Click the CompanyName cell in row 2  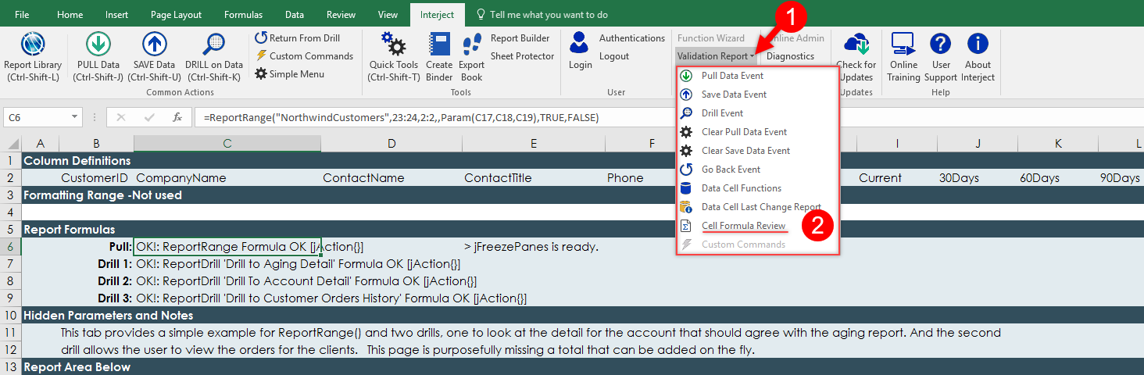click(227, 178)
